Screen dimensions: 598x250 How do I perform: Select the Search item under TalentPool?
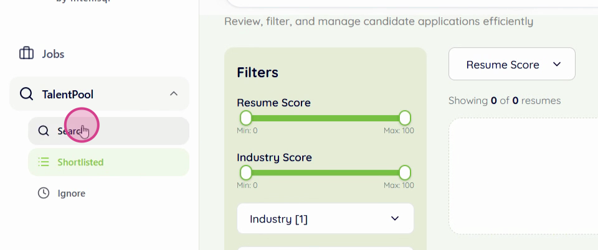pos(108,131)
